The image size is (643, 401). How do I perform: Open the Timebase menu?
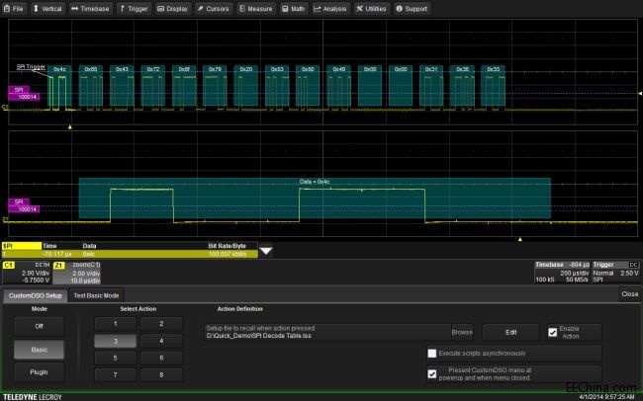pos(90,9)
